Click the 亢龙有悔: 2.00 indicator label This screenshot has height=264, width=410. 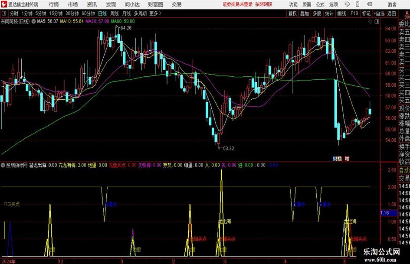tap(72, 165)
